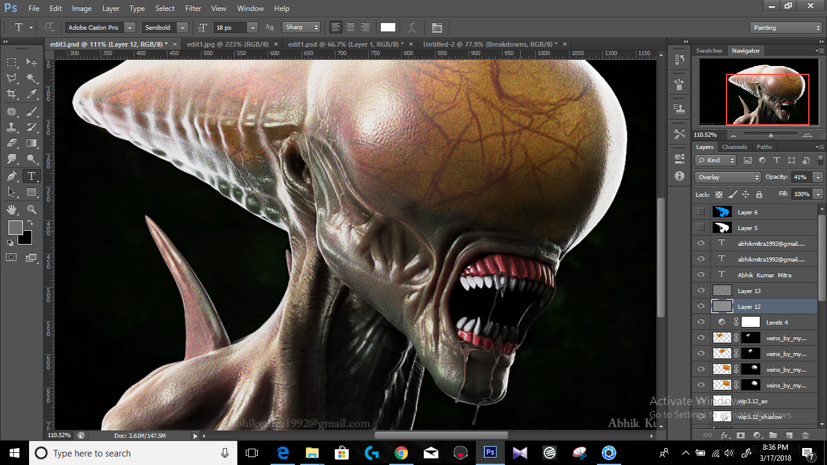Image resolution: width=827 pixels, height=465 pixels.
Task: Select the Brush tool
Action: pos(31,111)
